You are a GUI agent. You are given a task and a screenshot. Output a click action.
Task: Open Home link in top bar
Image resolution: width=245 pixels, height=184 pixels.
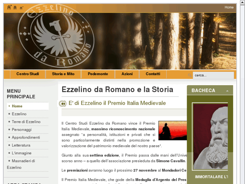(229, 7)
